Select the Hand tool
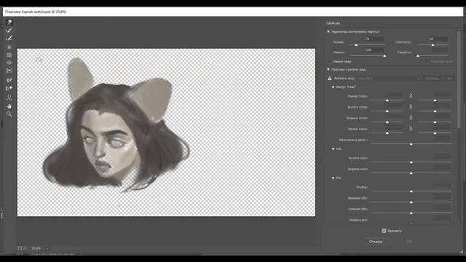Screen dimensions: 466x262 [x=9, y=106]
